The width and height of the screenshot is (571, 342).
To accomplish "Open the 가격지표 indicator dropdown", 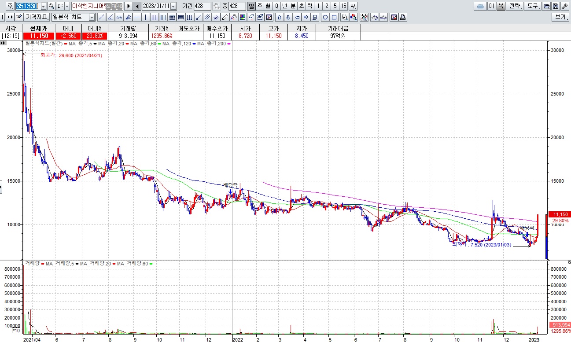I will 37,17.
